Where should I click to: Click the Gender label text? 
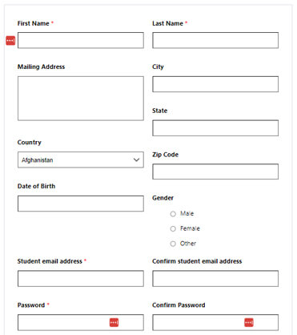[163, 198]
